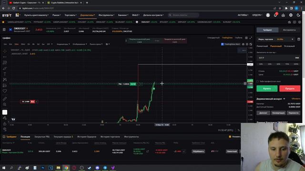Toggle dark mode moon icon

[298, 15]
